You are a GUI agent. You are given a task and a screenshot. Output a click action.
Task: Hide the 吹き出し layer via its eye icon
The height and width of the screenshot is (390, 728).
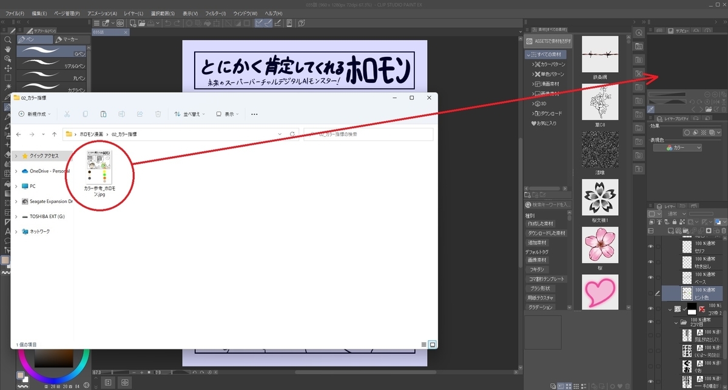coord(650,262)
